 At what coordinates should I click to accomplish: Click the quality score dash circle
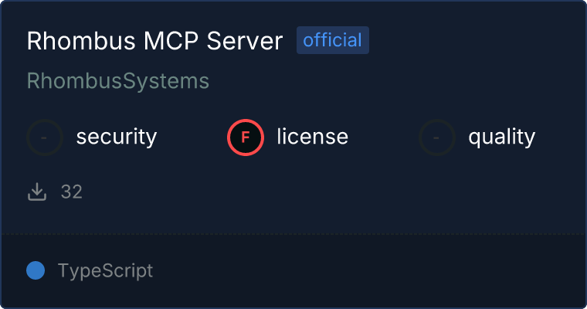click(x=437, y=138)
